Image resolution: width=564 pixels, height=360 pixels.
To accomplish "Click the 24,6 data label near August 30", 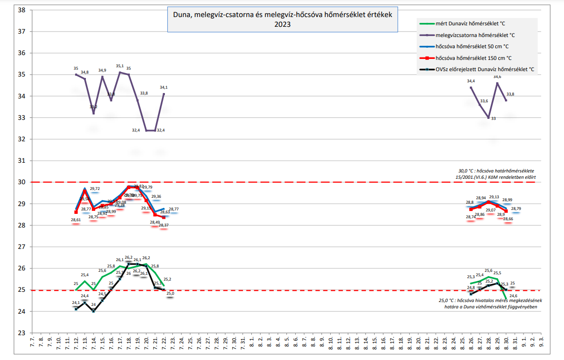I will [x=513, y=296].
